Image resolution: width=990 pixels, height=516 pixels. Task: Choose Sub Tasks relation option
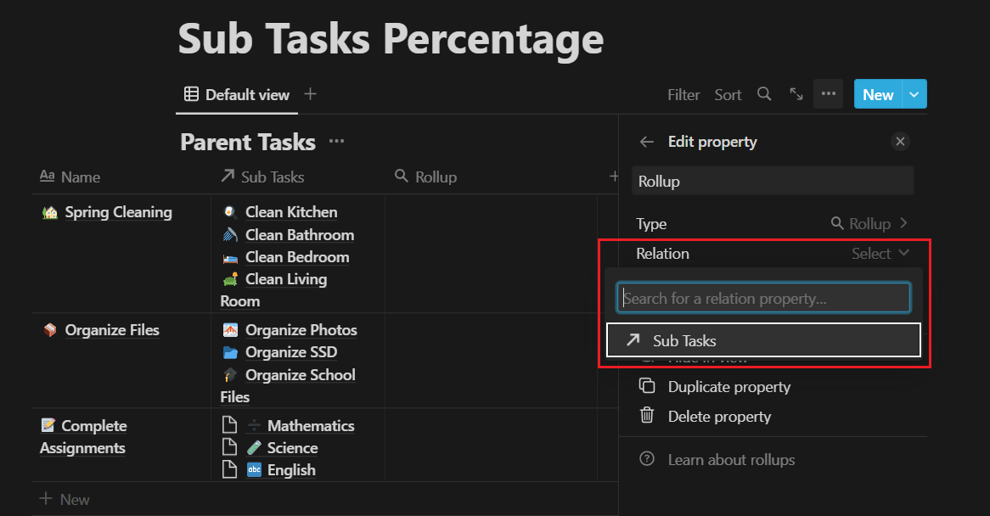point(763,340)
